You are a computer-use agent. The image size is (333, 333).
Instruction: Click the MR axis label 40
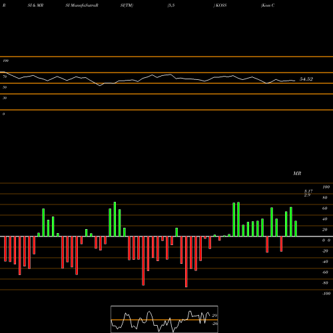(325, 219)
